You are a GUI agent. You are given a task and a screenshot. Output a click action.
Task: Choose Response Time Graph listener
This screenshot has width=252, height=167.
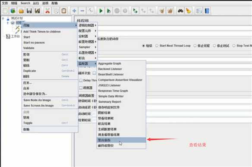pyautogui.click(x=121, y=91)
